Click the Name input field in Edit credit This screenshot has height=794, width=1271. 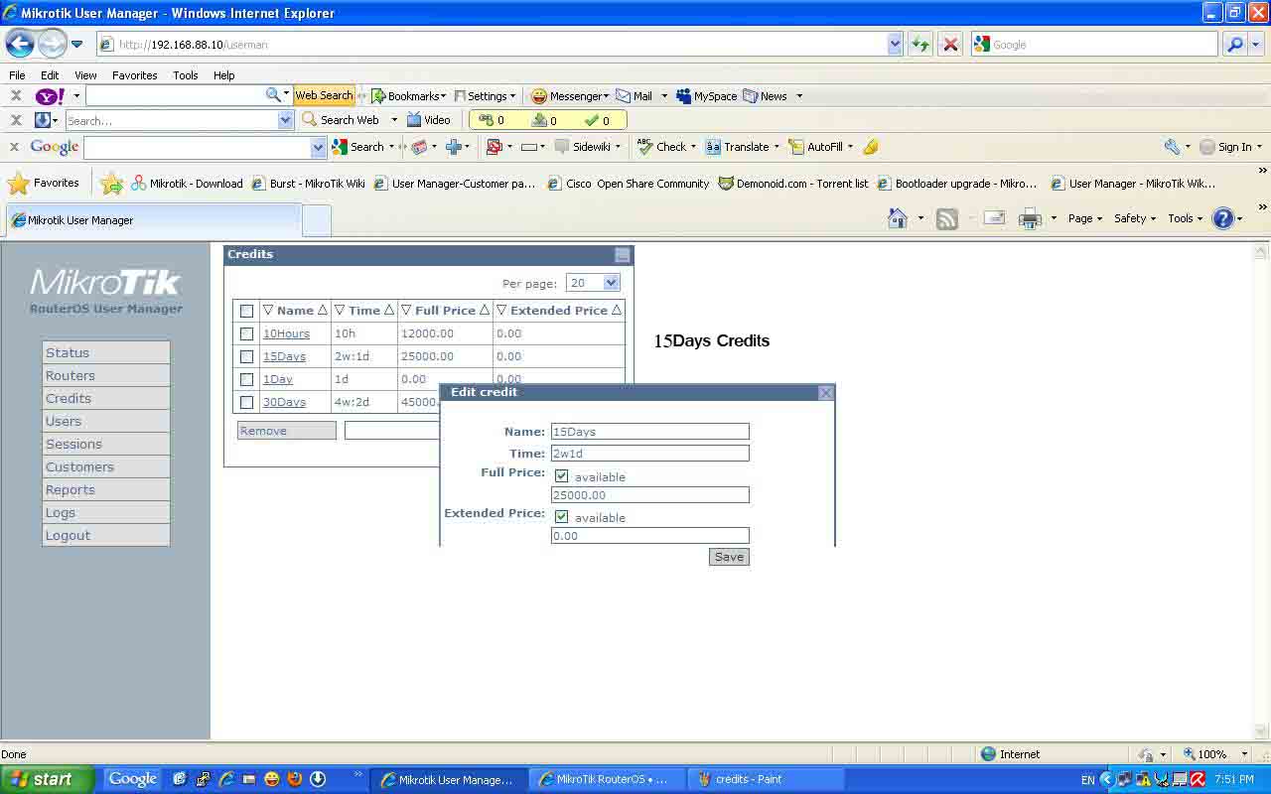click(x=649, y=432)
